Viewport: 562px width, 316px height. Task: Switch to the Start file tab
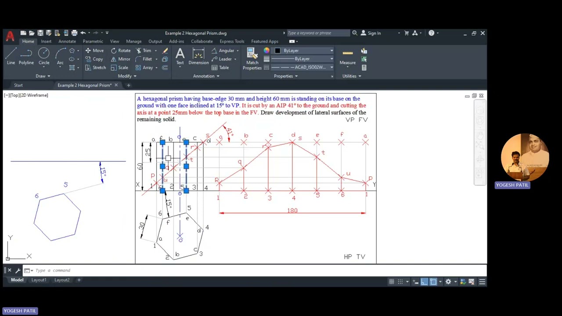coord(18,85)
